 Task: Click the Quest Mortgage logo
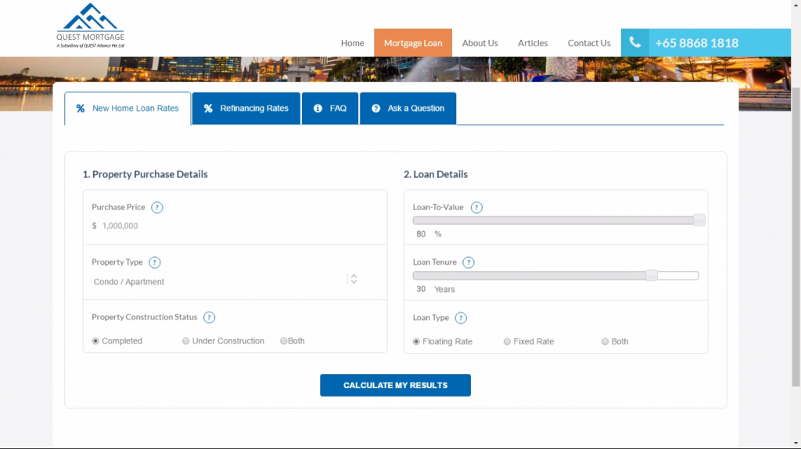(x=91, y=26)
